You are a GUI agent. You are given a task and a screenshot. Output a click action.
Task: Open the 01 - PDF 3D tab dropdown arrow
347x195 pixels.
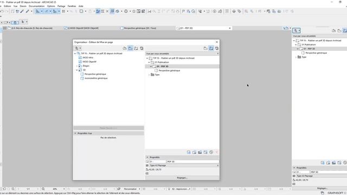[230, 28]
